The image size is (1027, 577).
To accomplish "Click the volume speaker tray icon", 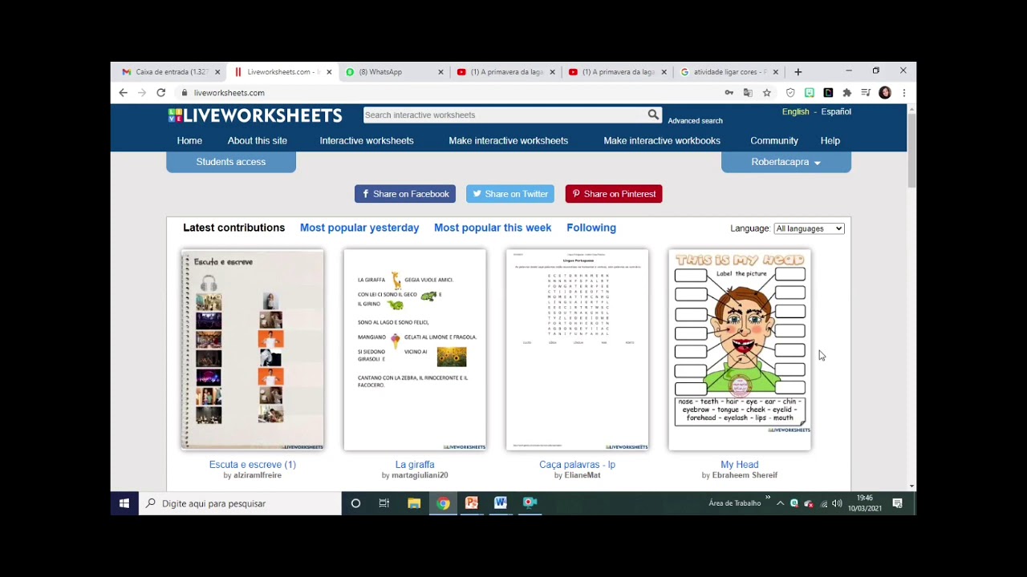I will [838, 503].
